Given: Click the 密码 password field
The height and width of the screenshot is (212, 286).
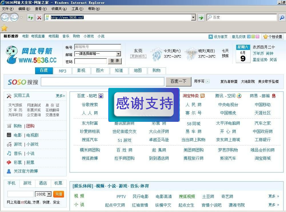Looking at the screenshot, I should click(91, 61).
